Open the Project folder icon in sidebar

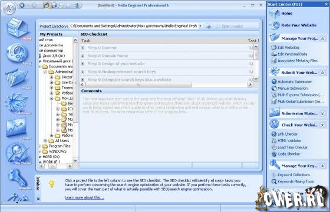point(17,78)
